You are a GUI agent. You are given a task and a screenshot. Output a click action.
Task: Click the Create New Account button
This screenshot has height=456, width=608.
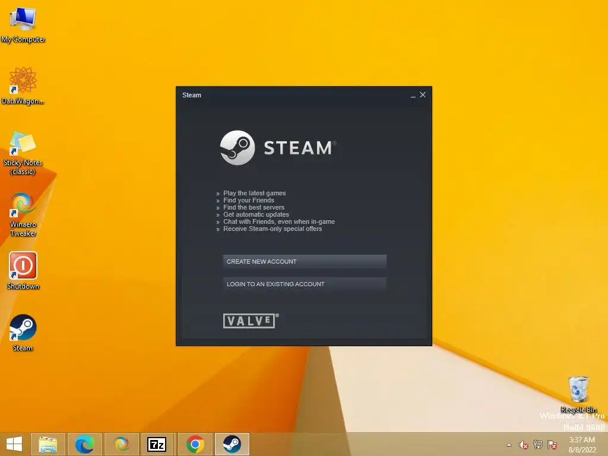coord(305,261)
